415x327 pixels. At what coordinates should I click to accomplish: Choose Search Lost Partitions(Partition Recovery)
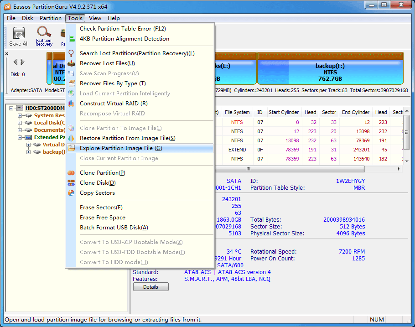(x=140, y=53)
